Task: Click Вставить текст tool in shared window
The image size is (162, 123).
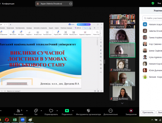Action: 38,33
